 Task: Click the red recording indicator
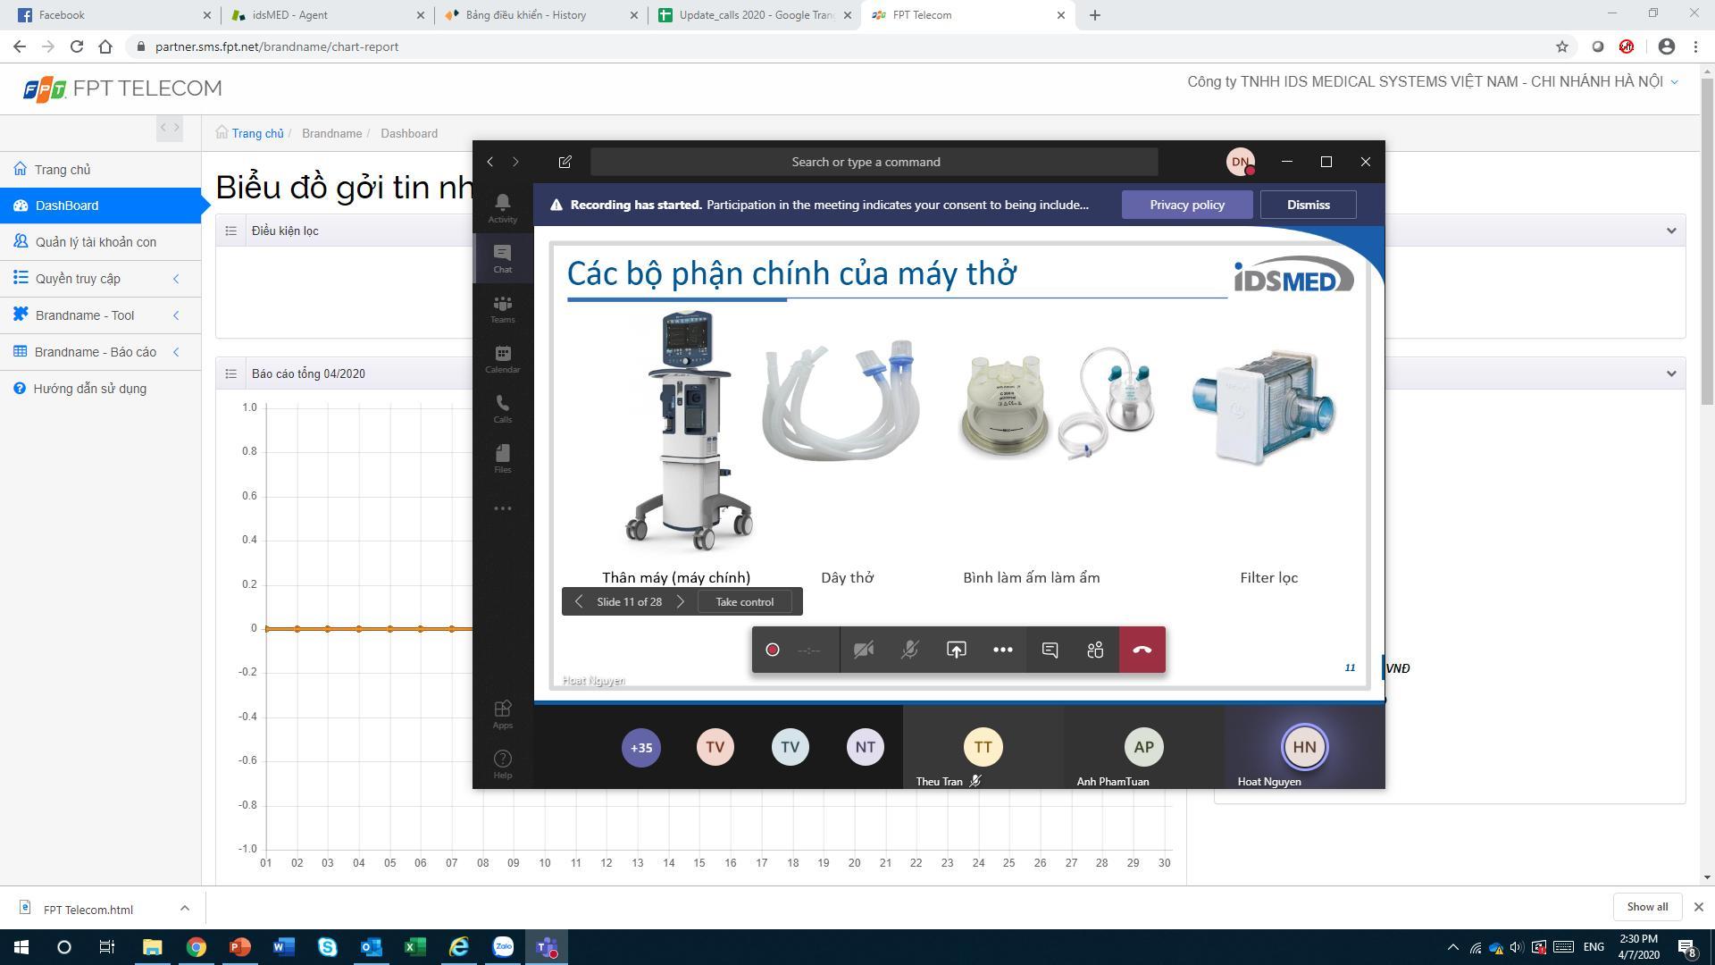(773, 650)
